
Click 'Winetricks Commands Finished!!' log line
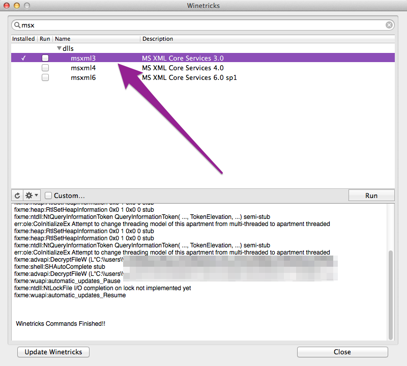pyautogui.click(x=61, y=324)
